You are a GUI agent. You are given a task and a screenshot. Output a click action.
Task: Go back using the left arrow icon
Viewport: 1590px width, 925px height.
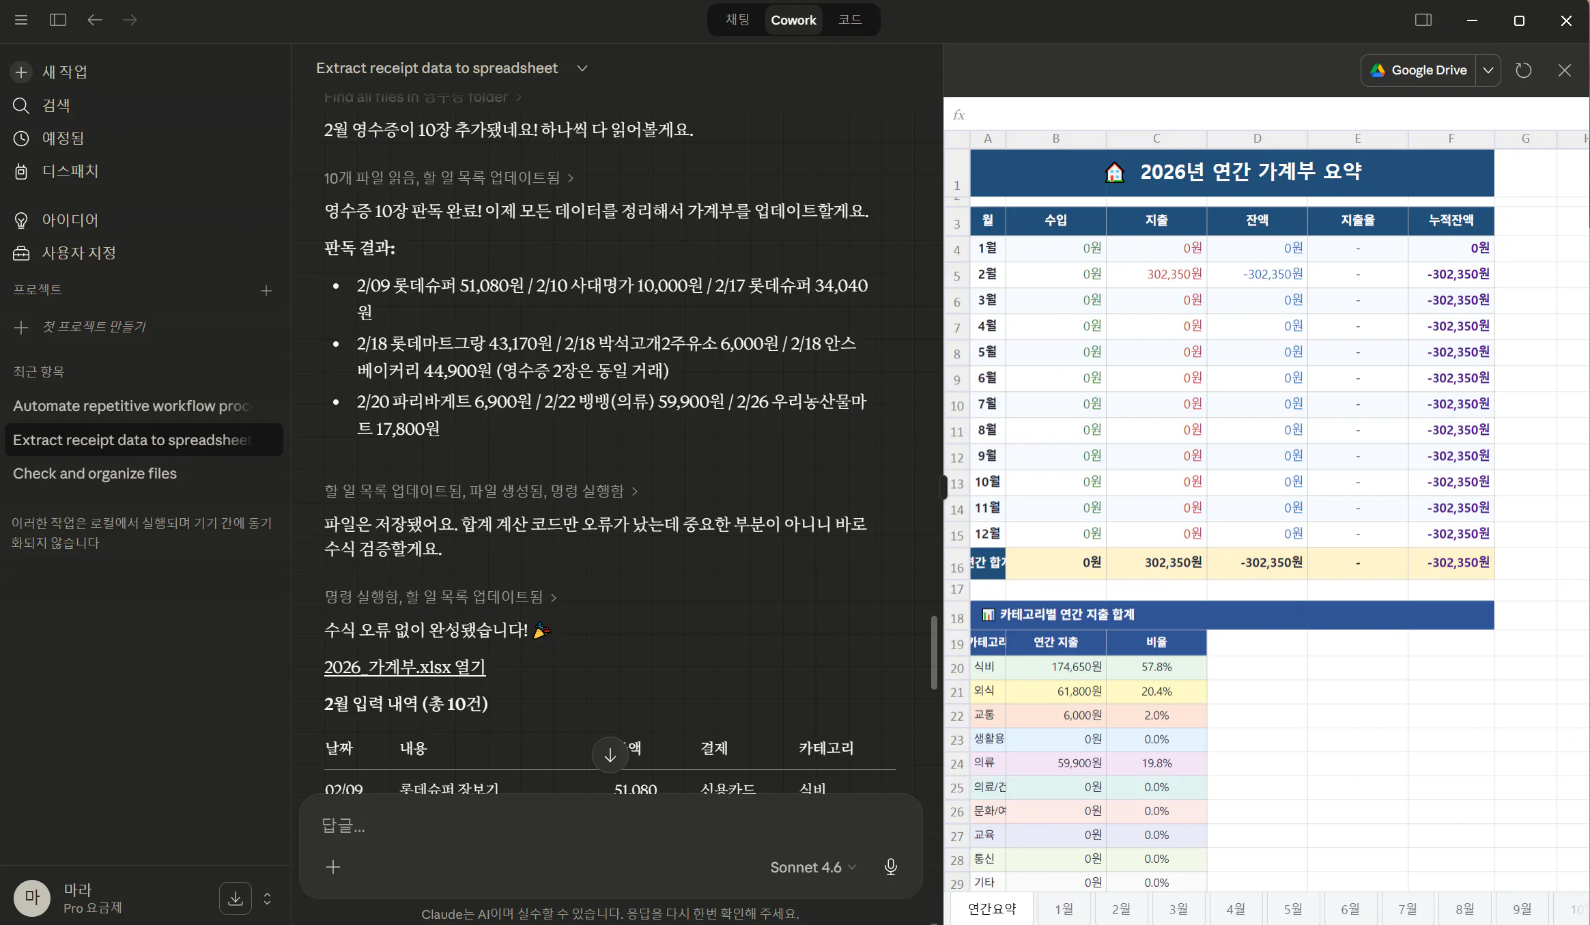pos(96,20)
